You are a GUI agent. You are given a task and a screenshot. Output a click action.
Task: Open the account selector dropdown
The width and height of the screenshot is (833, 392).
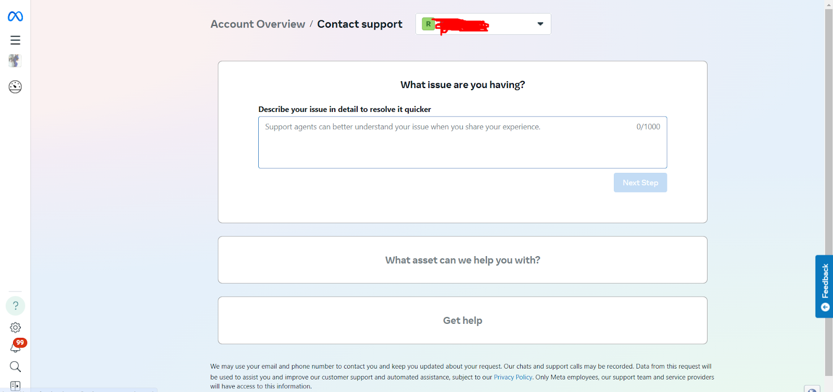pos(483,24)
